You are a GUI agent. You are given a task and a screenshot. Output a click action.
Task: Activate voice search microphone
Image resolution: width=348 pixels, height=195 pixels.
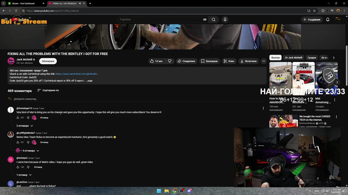[x=225, y=19]
